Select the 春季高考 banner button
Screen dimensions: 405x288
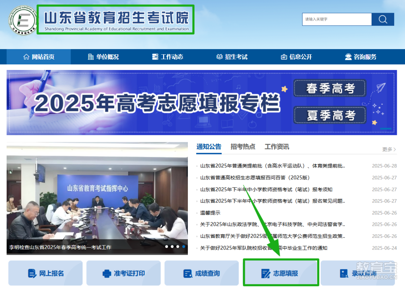click(x=330, y=88)
